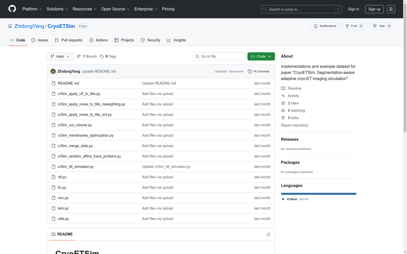Open the cabb3e3 commit hash link
Image resolution: width=407 pixels, height=254 pixels.
[221, 72]
